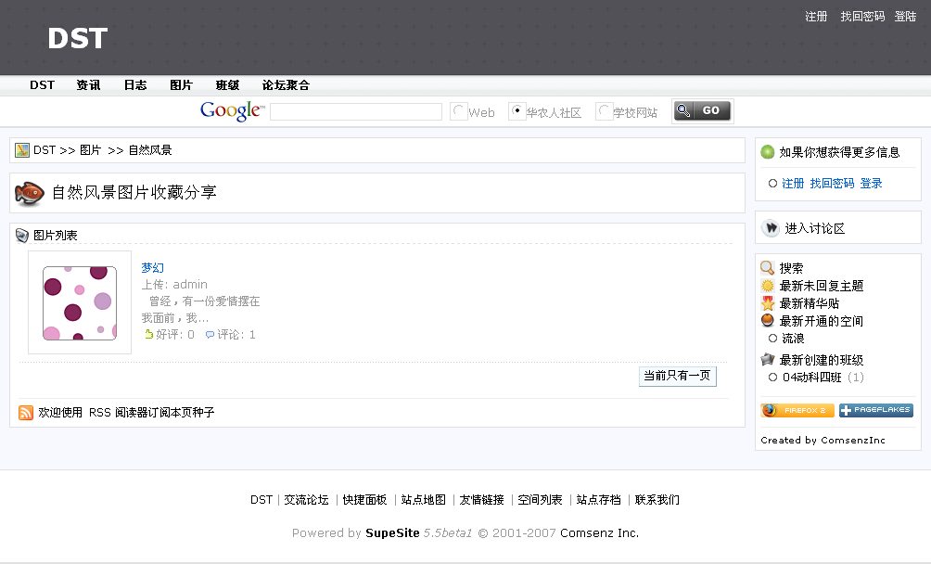Open the 图片 navigation menu item
Image resolution: width=931 pixels, height=564 pixels.
pos(181,85)
